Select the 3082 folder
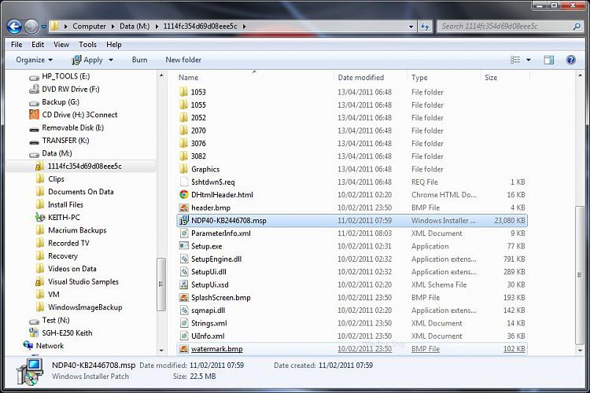590x393 pixels. click(x=198, y=156)
